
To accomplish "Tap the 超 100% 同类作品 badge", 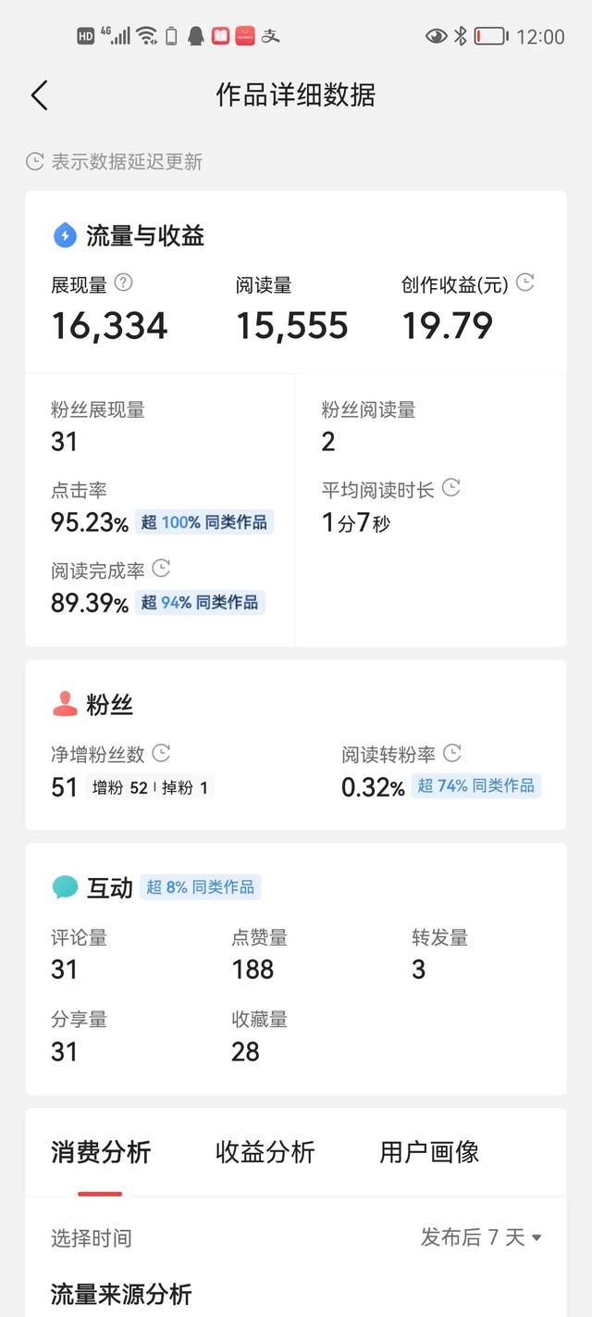I will [204, 522].
